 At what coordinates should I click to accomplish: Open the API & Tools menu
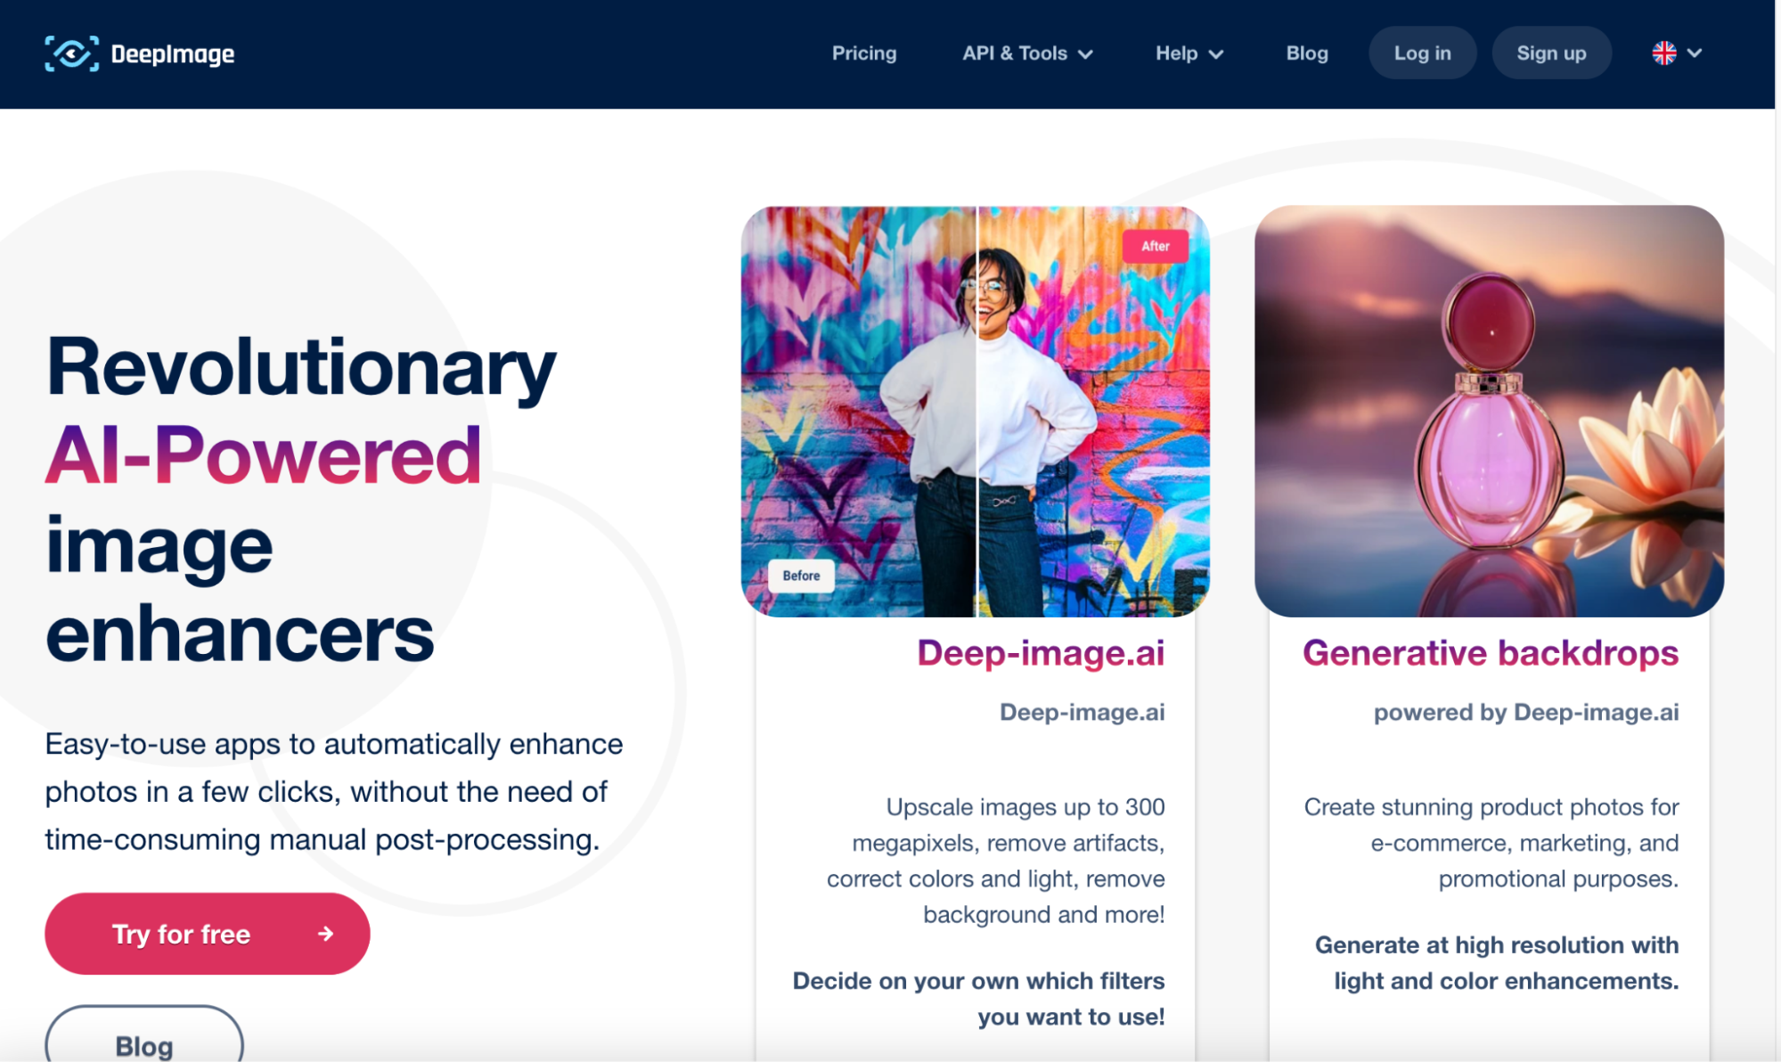(x=1014, y=53)
